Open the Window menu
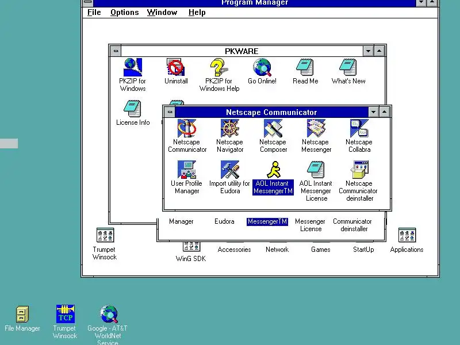Viewport: 460px width, 345px height. point(162,12)
